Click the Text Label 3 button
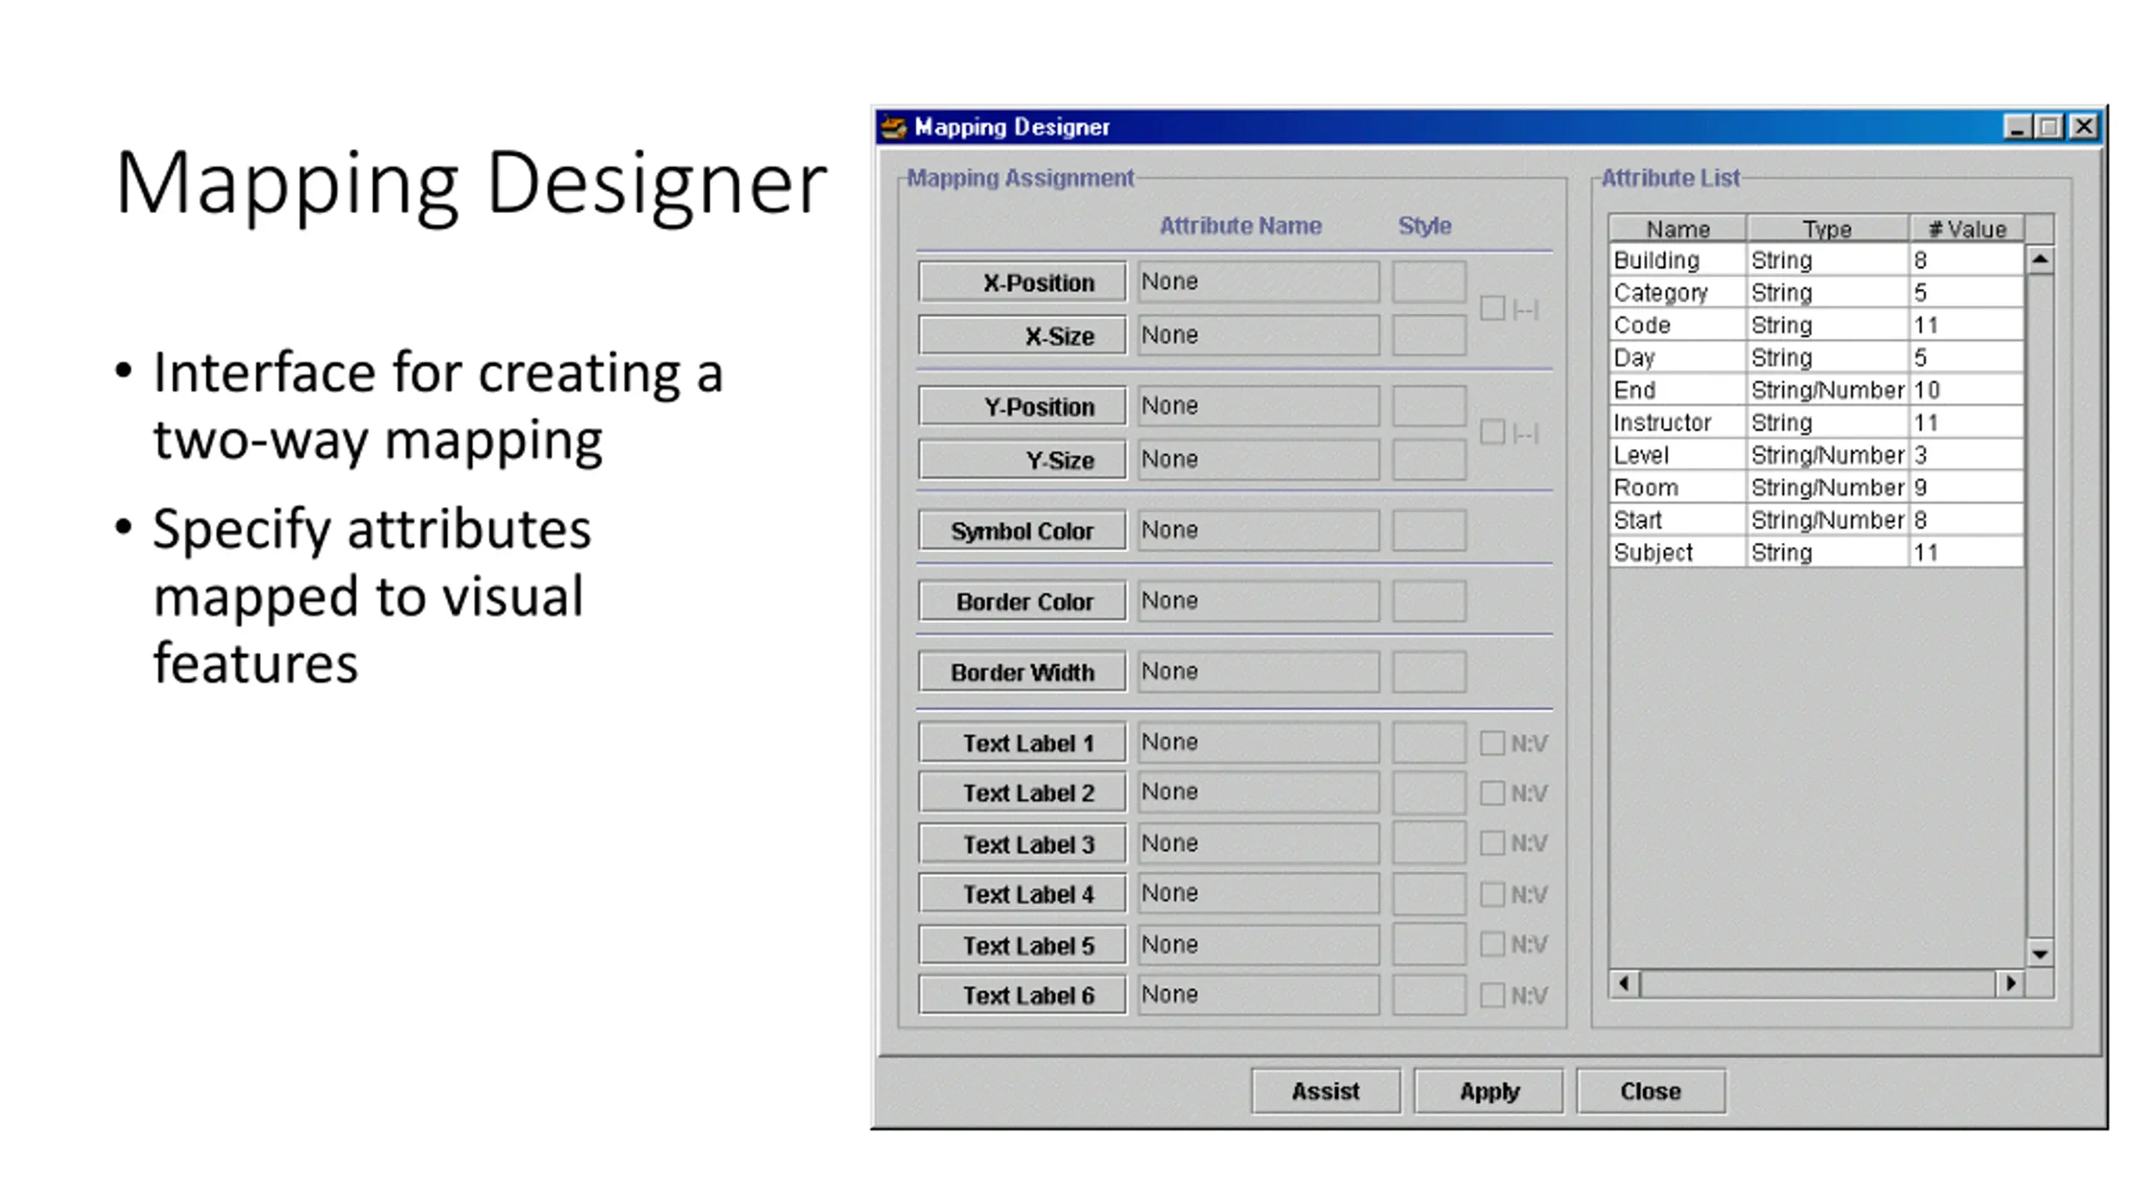 [x=1023, y=843]
